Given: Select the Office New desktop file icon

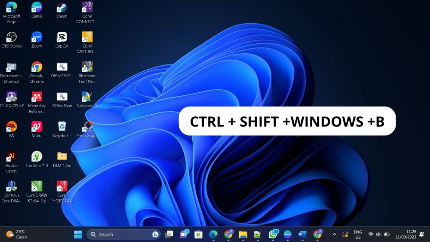Looking at the screenshot, I should (61, 100).
